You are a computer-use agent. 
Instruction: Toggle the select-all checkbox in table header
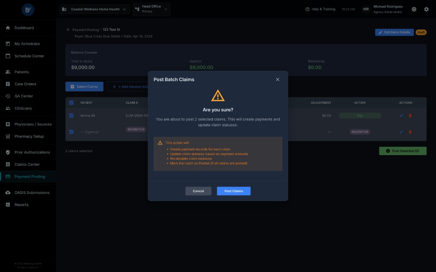point(71,103)
